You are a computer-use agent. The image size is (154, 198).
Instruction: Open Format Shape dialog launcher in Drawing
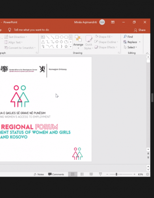119,53
